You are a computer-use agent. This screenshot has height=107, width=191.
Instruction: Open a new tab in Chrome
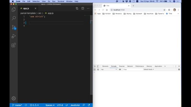pyautogui.click(x=133, y=6)
